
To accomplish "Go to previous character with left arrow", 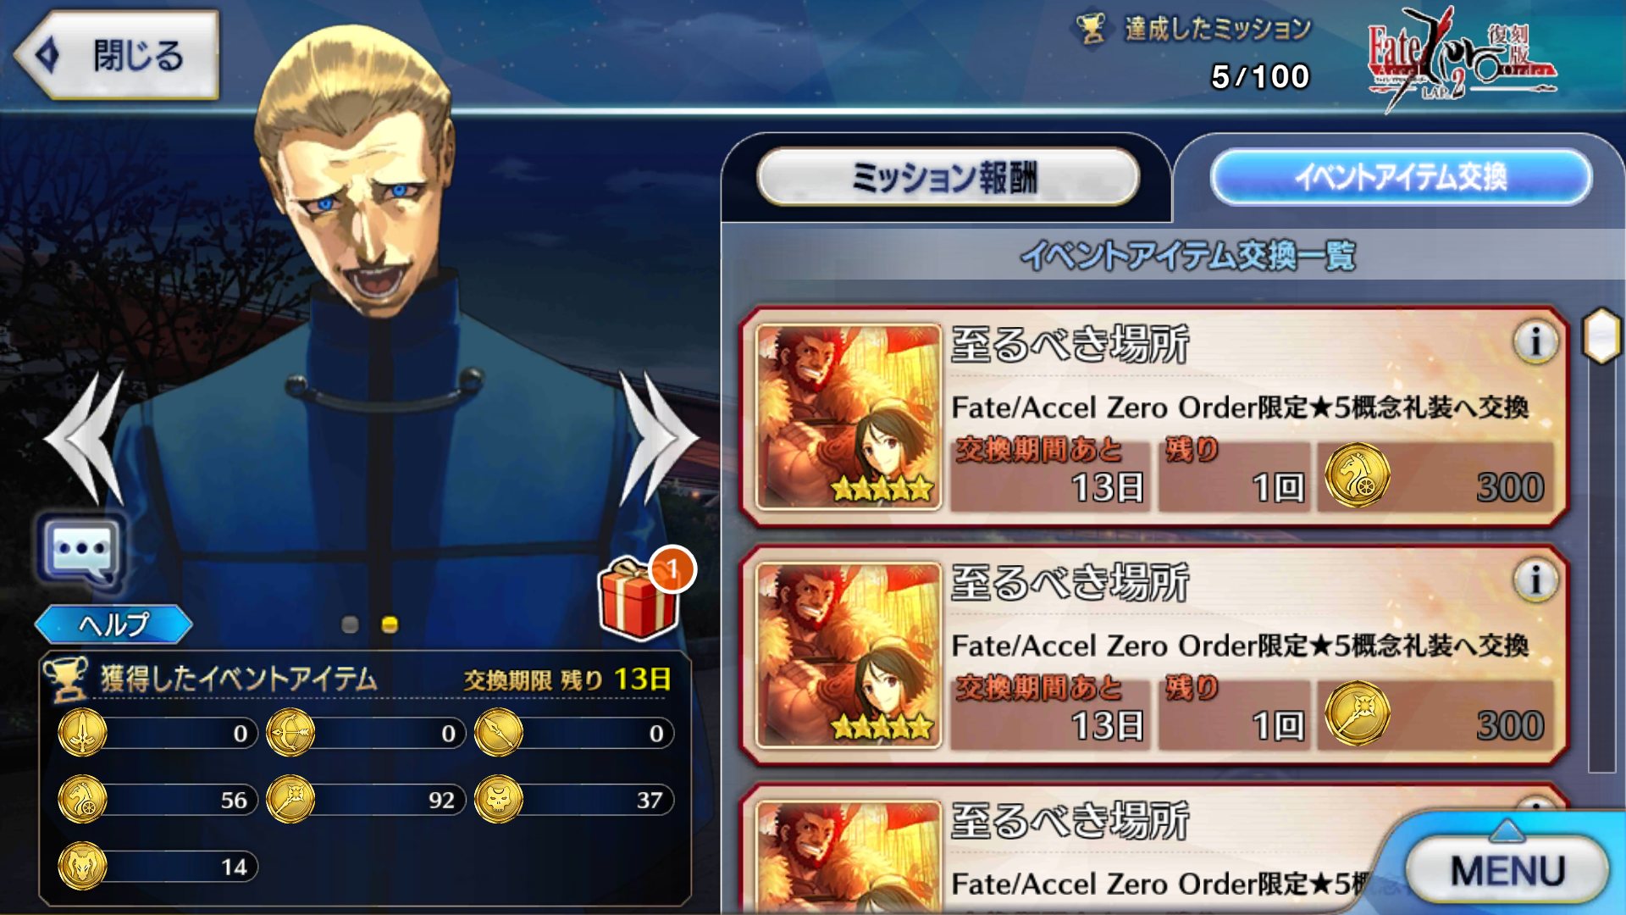I will coord(86,438).
